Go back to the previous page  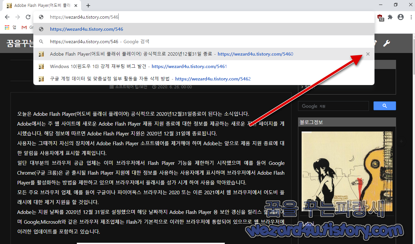7,17
